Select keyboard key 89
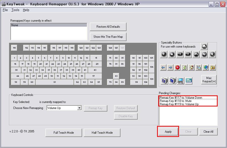Image resolution: width=227 pixels, height=148 pixels. click(x=122, y=82)
